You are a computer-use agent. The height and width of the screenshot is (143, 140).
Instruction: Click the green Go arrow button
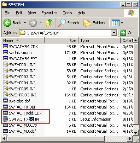point(123,33)
